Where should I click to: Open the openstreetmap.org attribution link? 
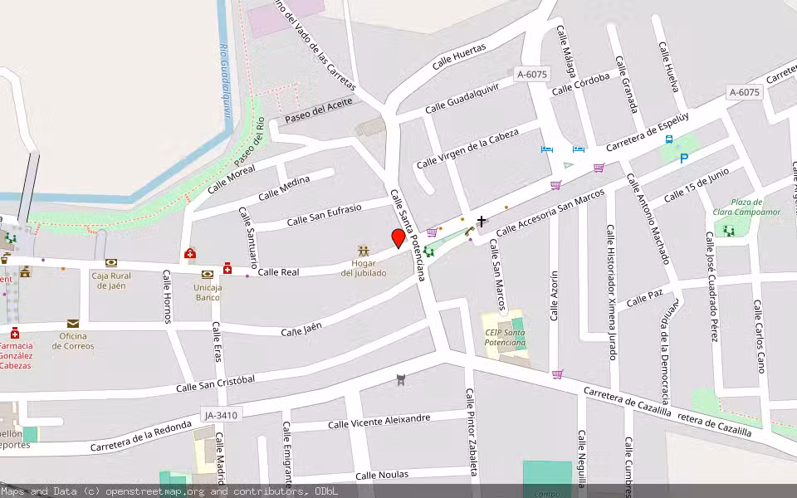[154, 491]
